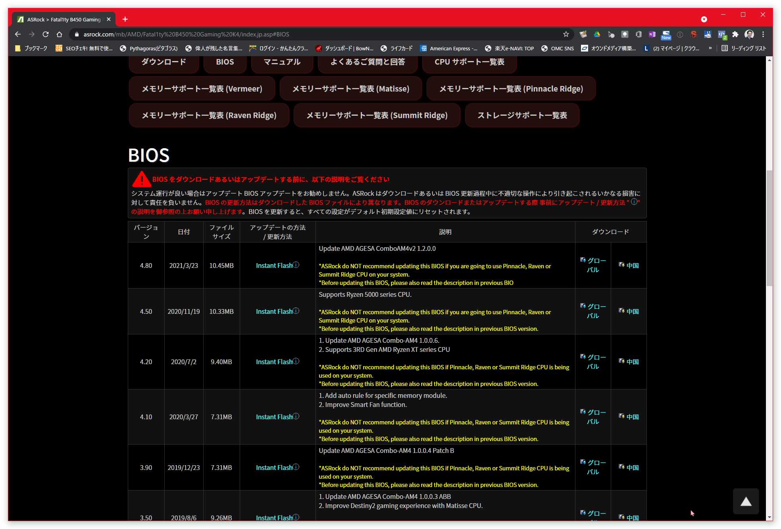Viewport: 781px width, 529px height.
Task: Click info icon next to 4.50 Instant Flash
Action: pos(296,311)
